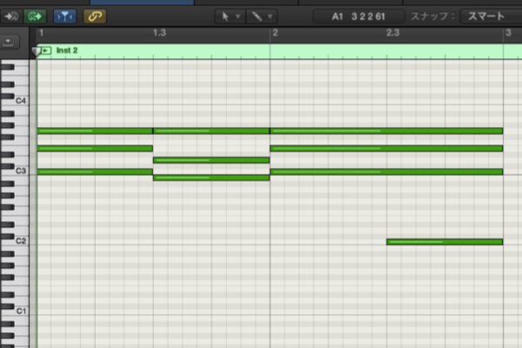Play the C3 piano key
This screenshot has height=348, width=522.
[x=21, y=171]
